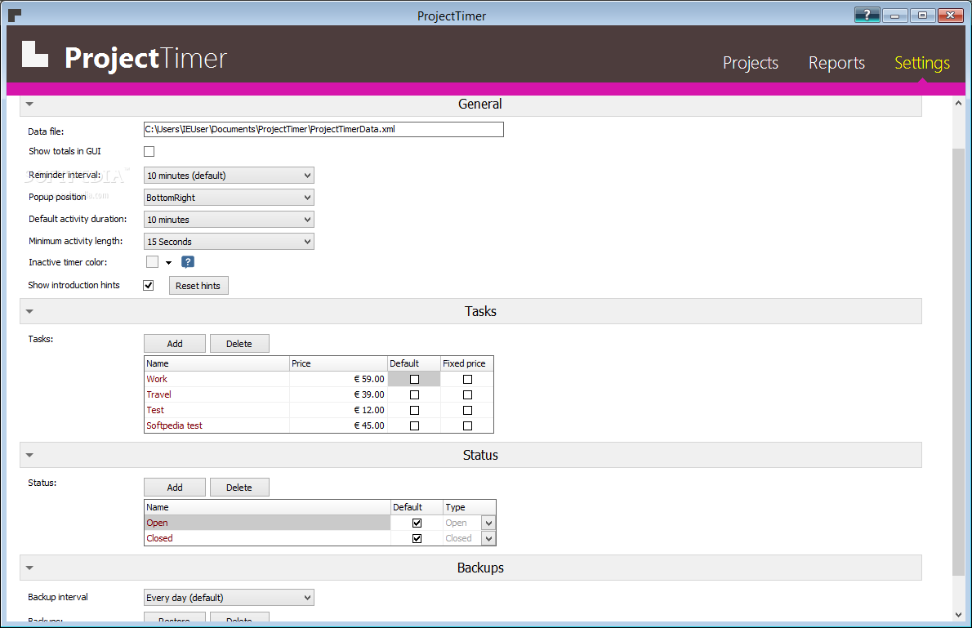
Task: Collapse the General section
Action: (29, 105)
